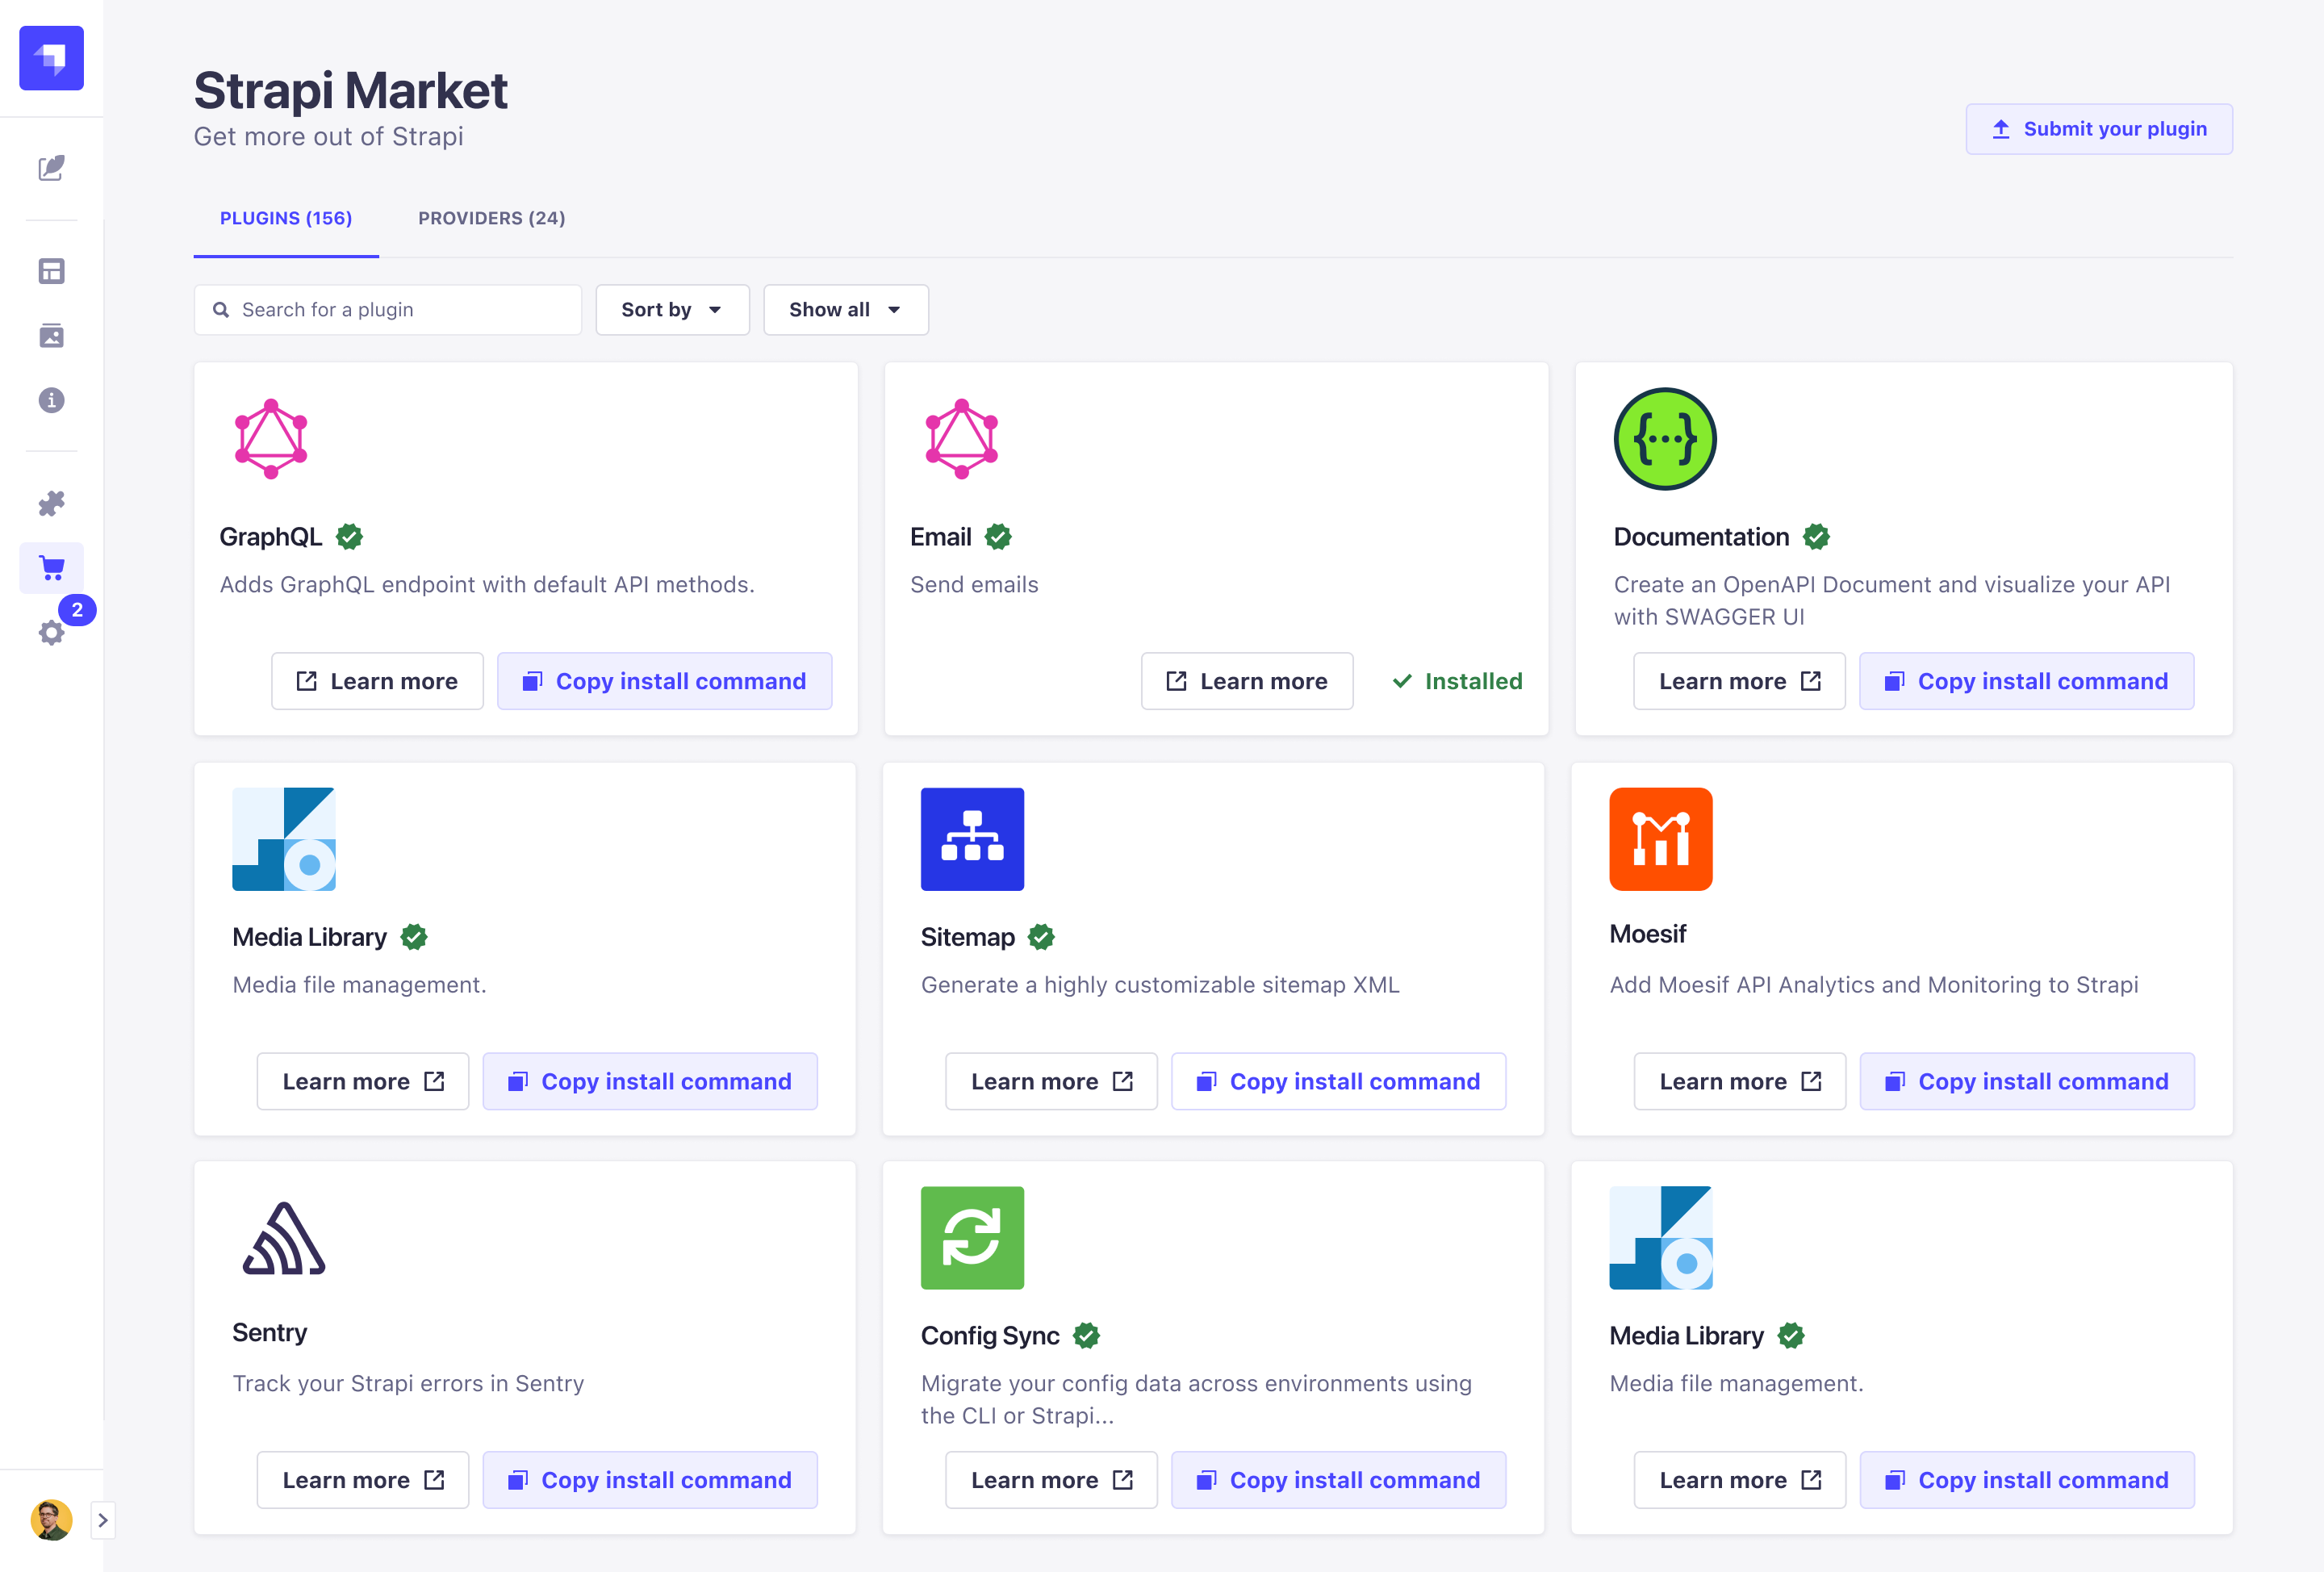The height and width of the screenshot is (1572, 2324).
Task: Copy install command for the Documentation plugin
Action: [2026, 681]
